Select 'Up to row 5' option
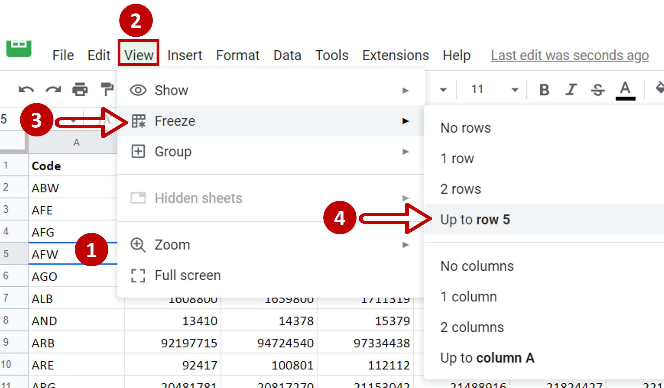 pos(544,219)
